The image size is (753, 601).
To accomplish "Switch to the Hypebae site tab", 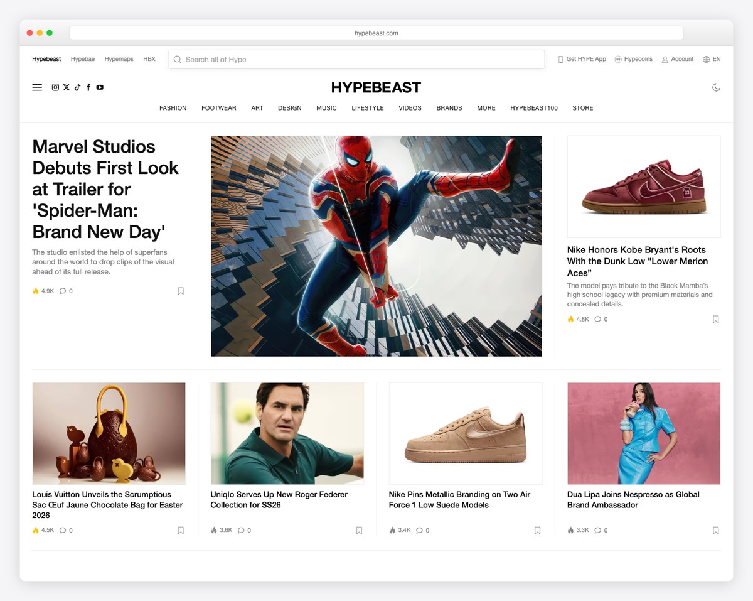I will pos(82,59).
